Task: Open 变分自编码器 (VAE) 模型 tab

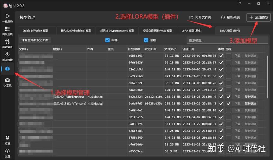Action: [157, 31]
